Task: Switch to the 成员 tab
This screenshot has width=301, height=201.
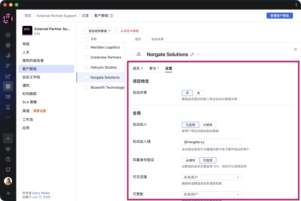Action: 138,68
